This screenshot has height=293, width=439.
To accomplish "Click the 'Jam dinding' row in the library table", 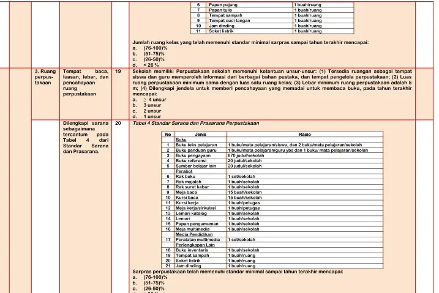I will tap(272, 266).
